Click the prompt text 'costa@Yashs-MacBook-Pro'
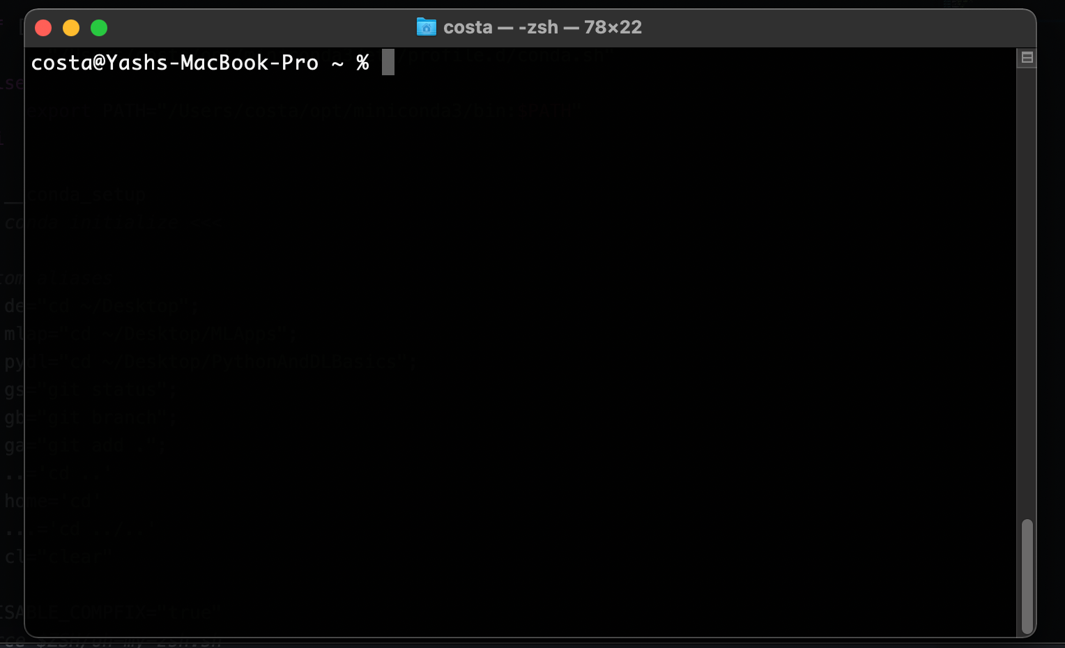Viewport: 1065px width, 648px height. pyautogui.click(x=175, y=63)
